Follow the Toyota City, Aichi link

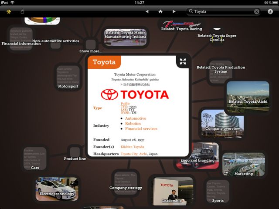(134, 154)
